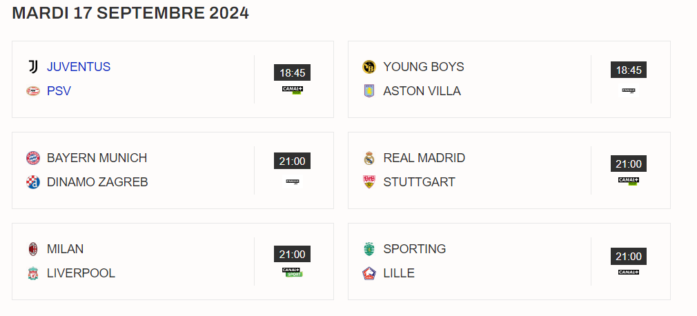Click the Stuttgart club badge

click(x=369, y=182)
